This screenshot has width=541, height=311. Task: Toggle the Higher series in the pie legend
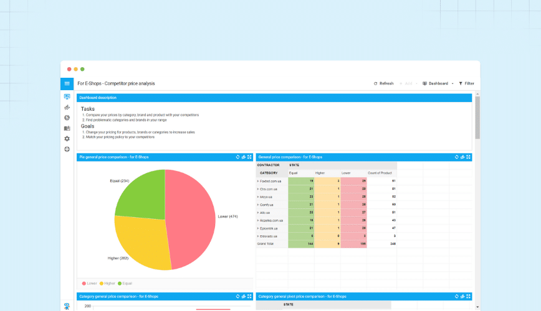click(x=107, y=283)
